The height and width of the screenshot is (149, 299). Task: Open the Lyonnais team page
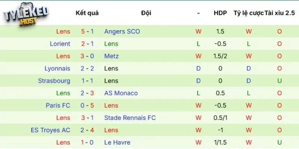57,69
